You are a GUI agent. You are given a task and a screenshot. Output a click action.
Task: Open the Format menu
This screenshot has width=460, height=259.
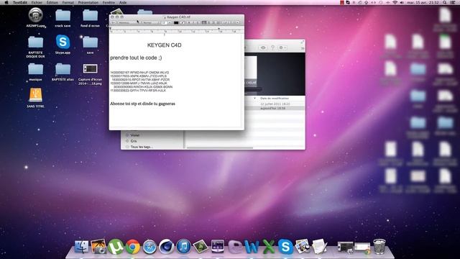click(68, 2)
